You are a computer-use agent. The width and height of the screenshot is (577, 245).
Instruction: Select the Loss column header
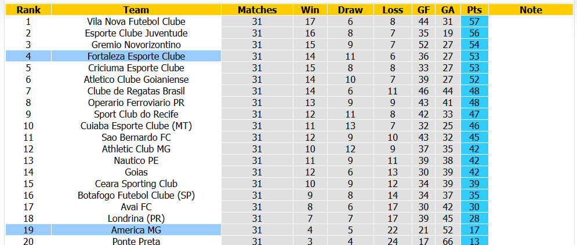(x=393, y=10)
